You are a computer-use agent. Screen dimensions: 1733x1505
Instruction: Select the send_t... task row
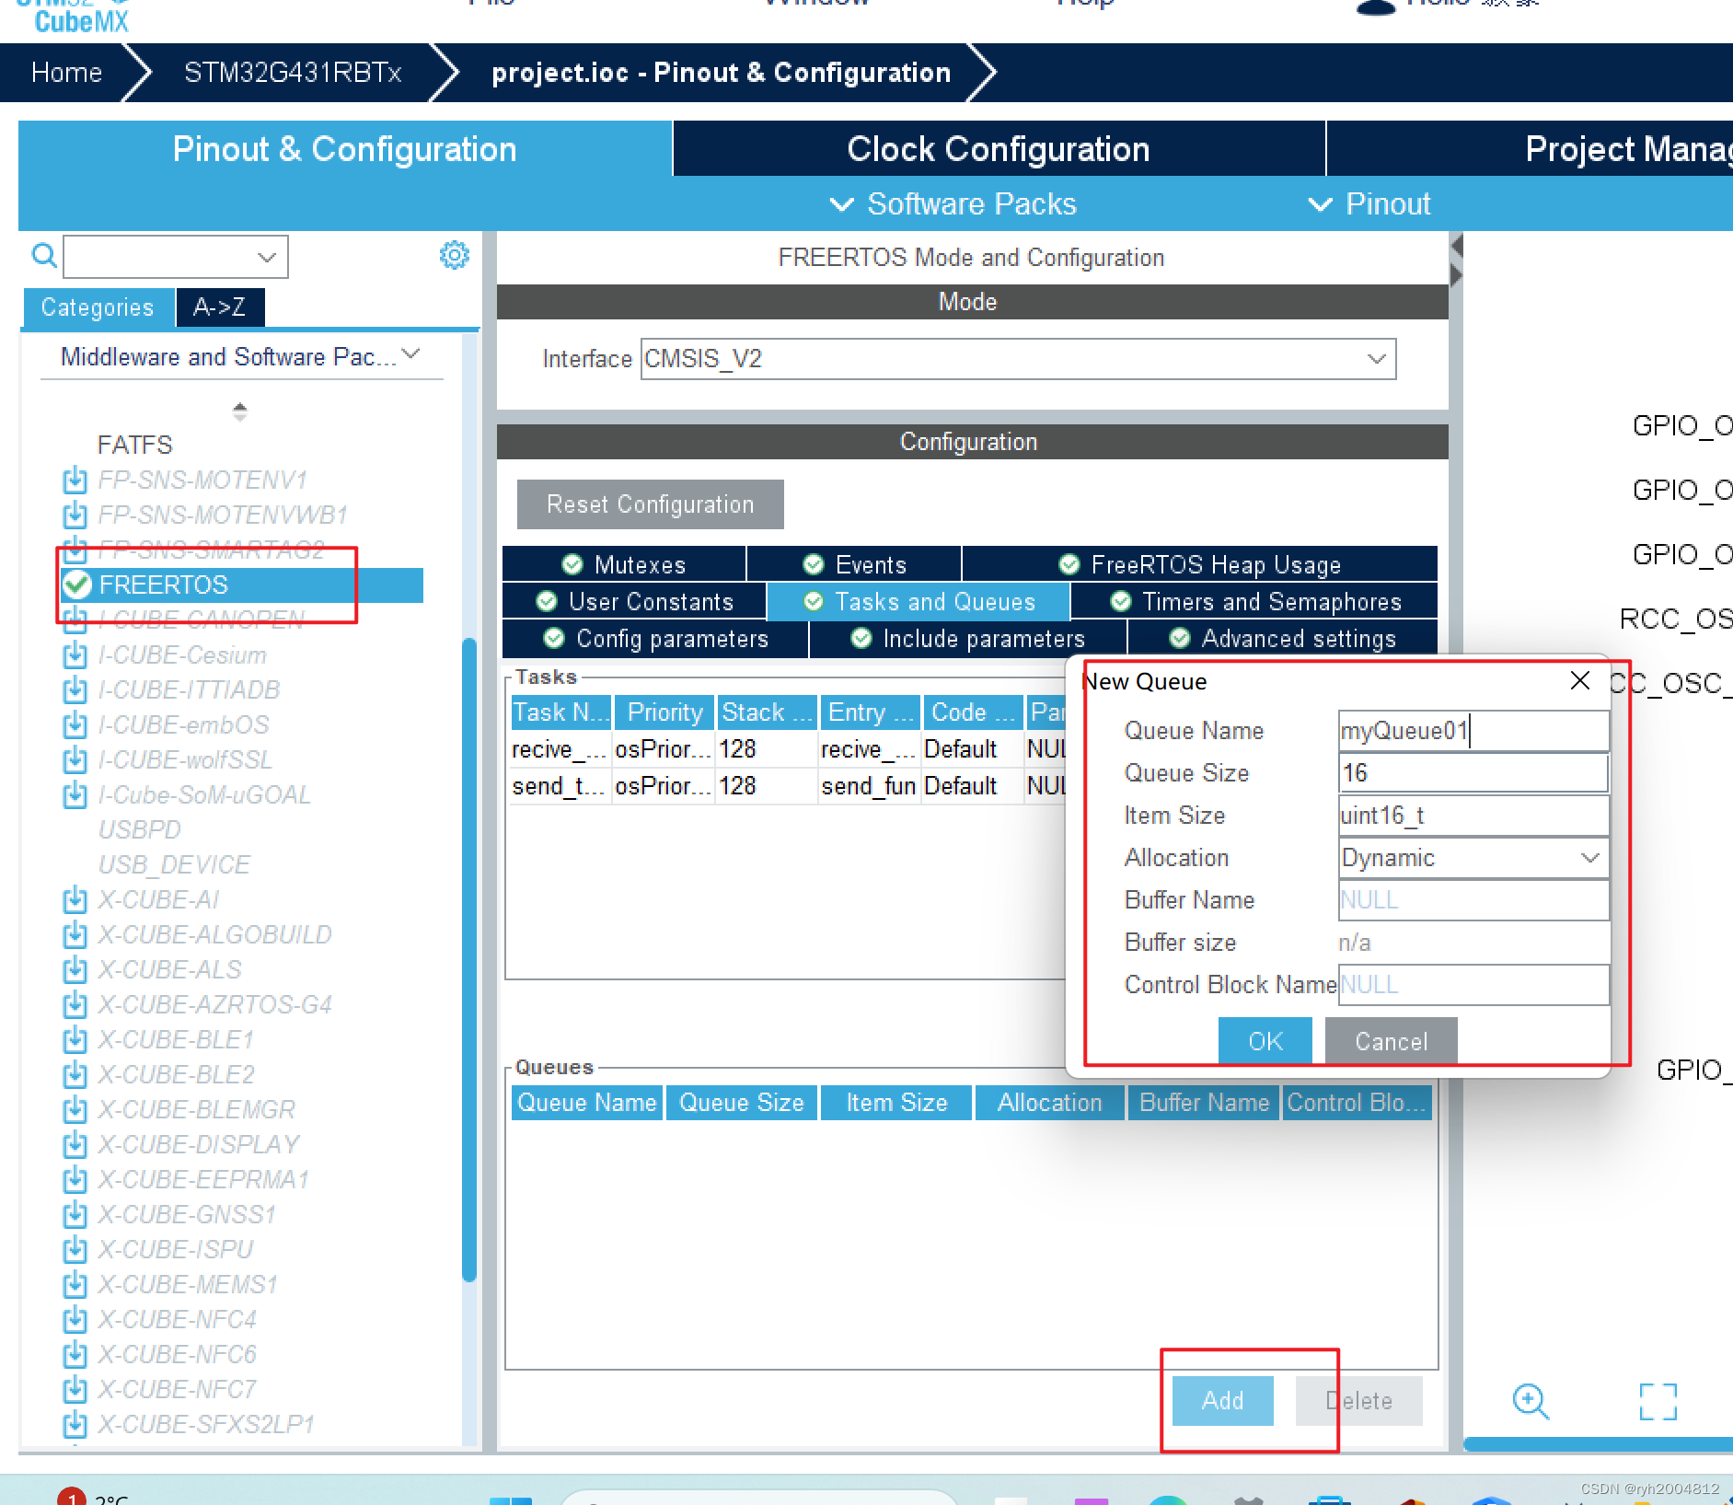pyautogui.click(x=787, y=786)
